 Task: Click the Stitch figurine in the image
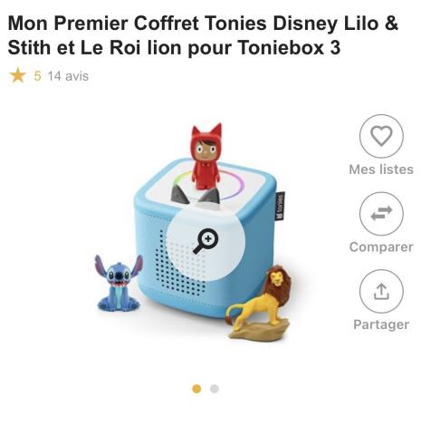point(119,284)
